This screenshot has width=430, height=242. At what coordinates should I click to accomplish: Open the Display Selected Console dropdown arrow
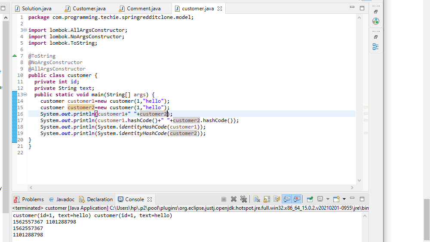pos(327,199)
